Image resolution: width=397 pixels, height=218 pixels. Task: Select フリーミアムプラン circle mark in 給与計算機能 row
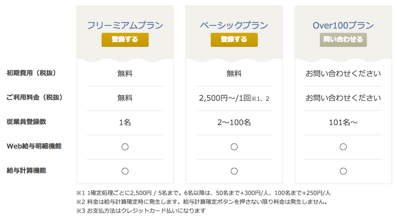[125, 171]
